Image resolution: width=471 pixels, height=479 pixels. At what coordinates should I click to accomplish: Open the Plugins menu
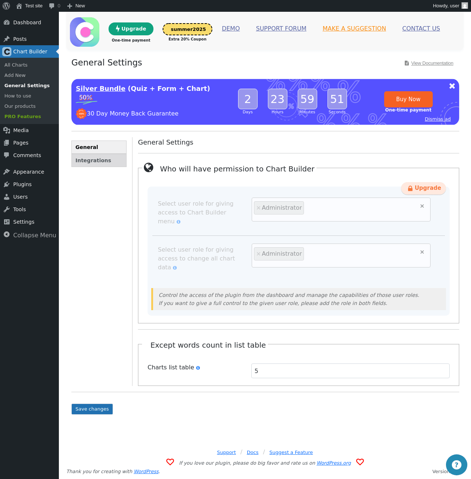point(29,184)
